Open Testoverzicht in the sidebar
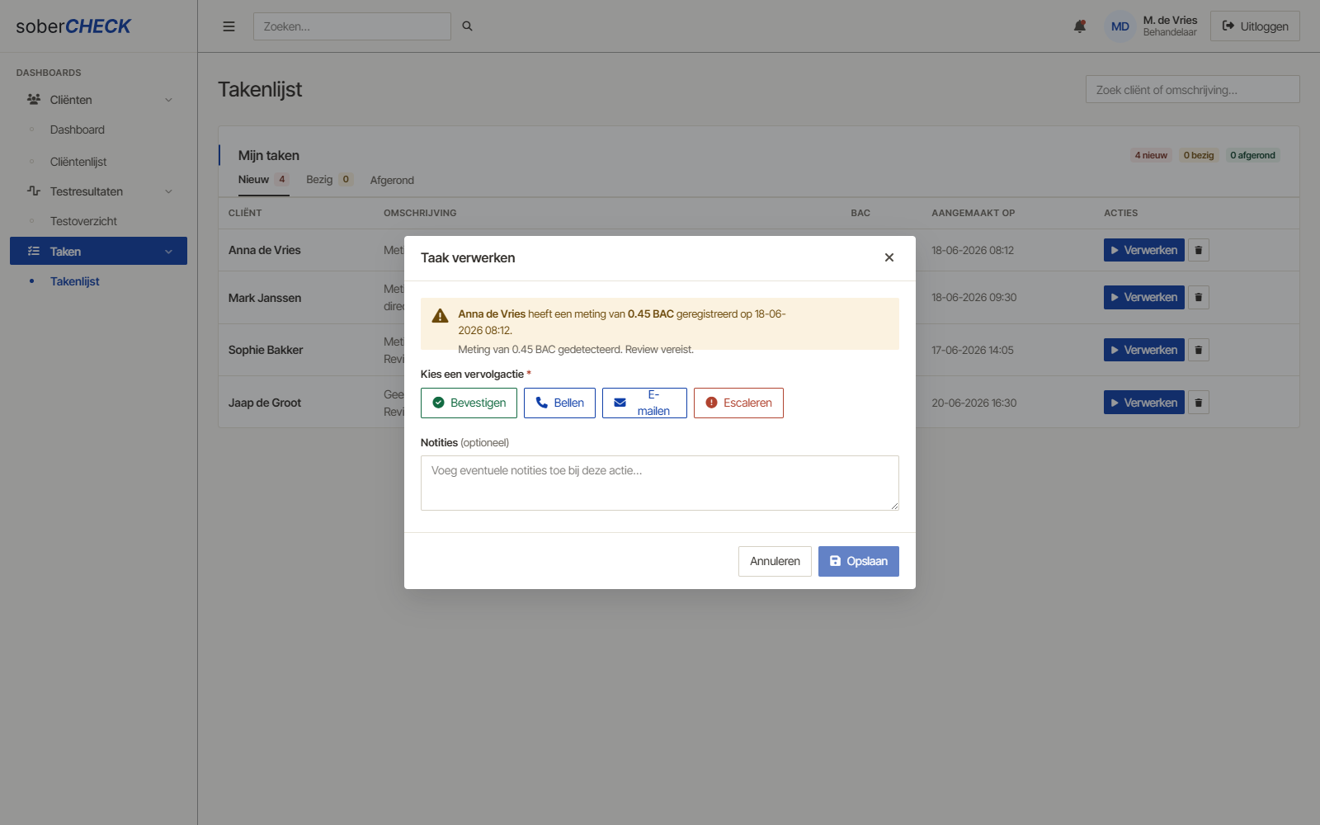Screen dimensions: 1320x825 (83, 221)
